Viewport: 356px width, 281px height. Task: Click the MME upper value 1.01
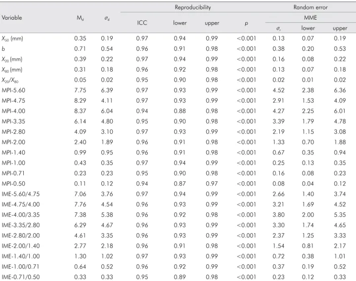340,256
